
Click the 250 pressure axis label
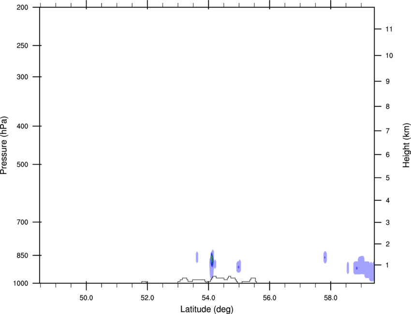22,45
